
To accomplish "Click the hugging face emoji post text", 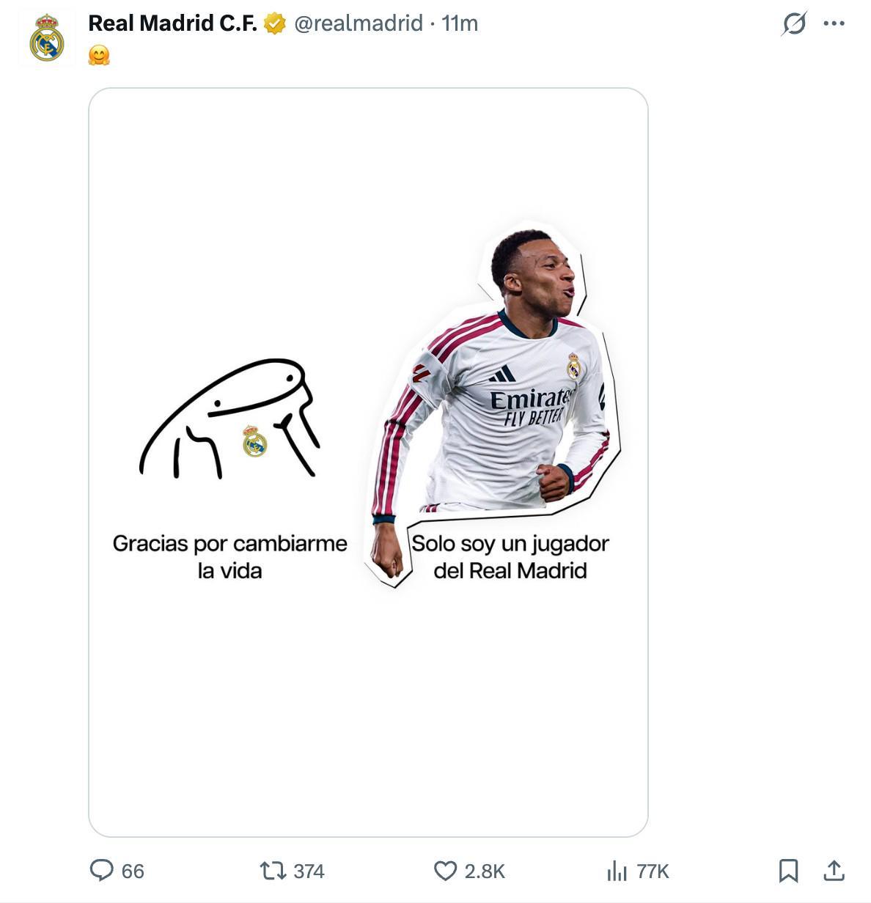I will tap(99, 55).
